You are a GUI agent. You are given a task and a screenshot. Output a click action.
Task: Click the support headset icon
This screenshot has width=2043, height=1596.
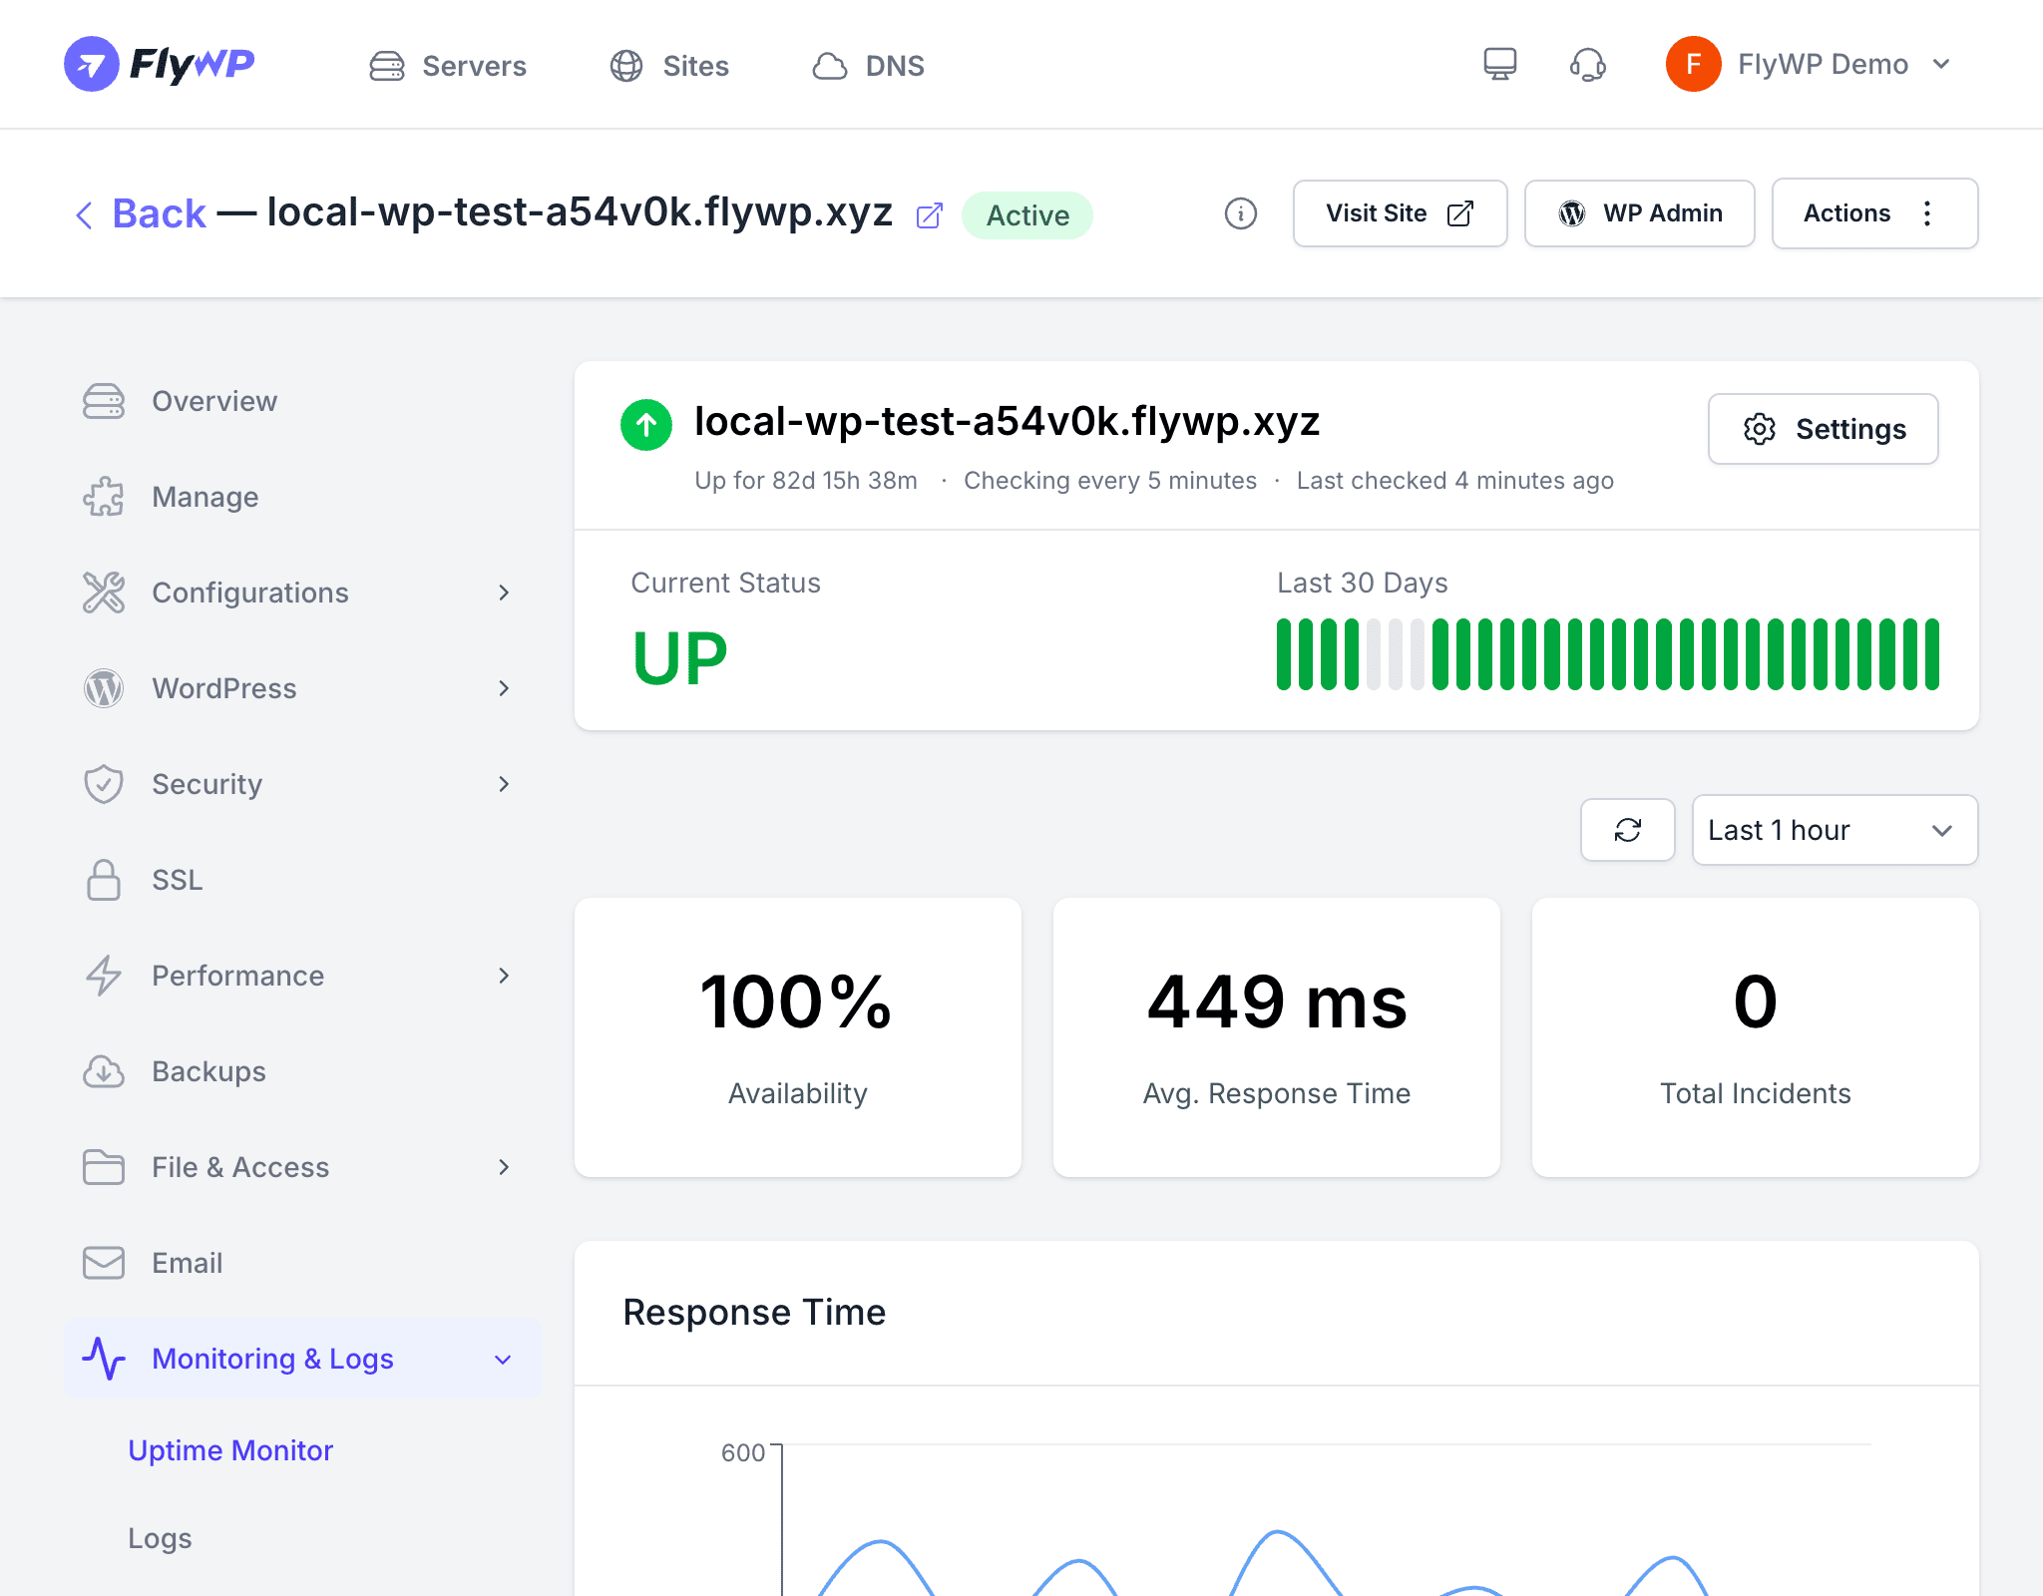click(1587, 65)
